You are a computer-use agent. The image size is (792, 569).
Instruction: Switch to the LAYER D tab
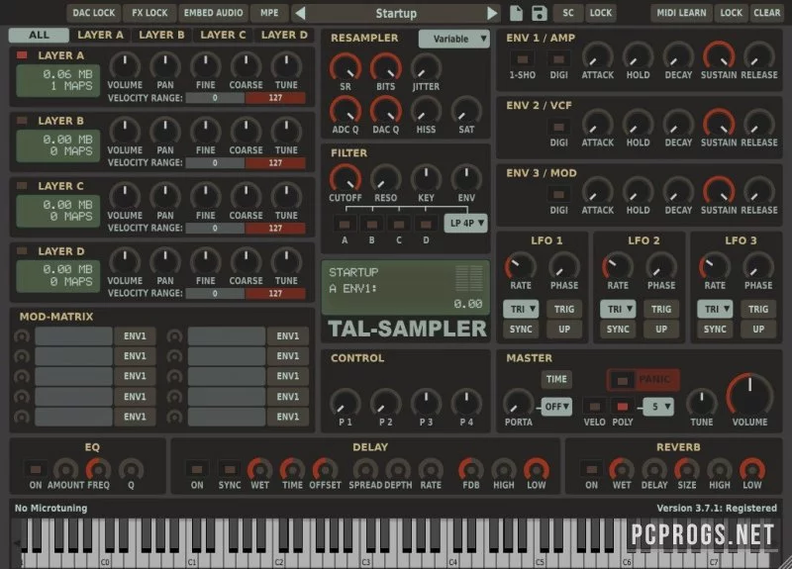(284, 35)
